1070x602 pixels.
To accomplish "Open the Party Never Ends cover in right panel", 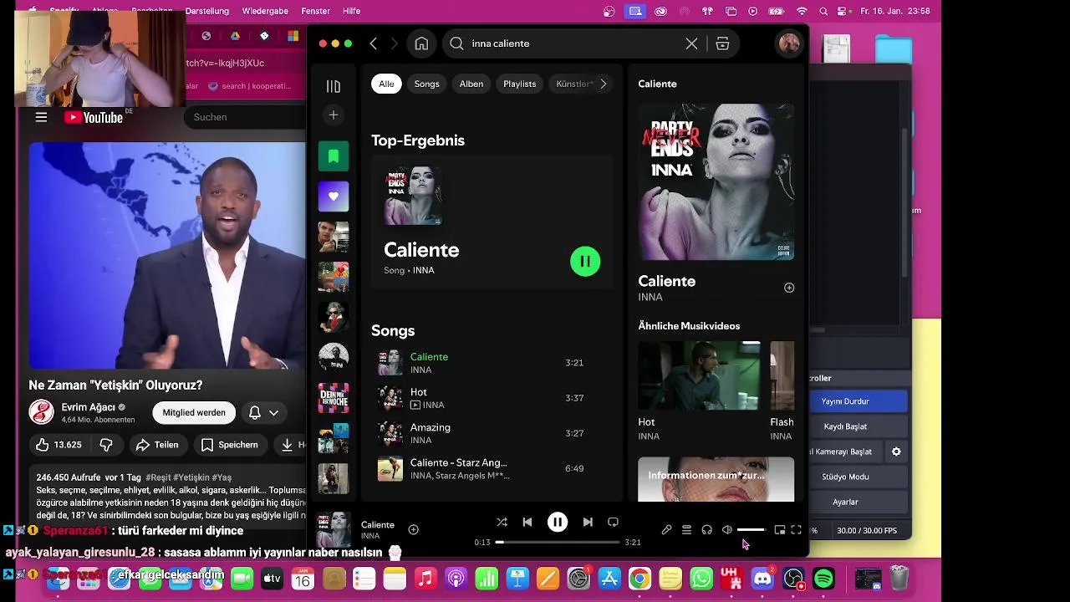I will [x=716, y=181].
